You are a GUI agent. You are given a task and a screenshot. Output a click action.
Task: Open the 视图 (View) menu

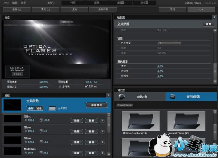point(24,3)
